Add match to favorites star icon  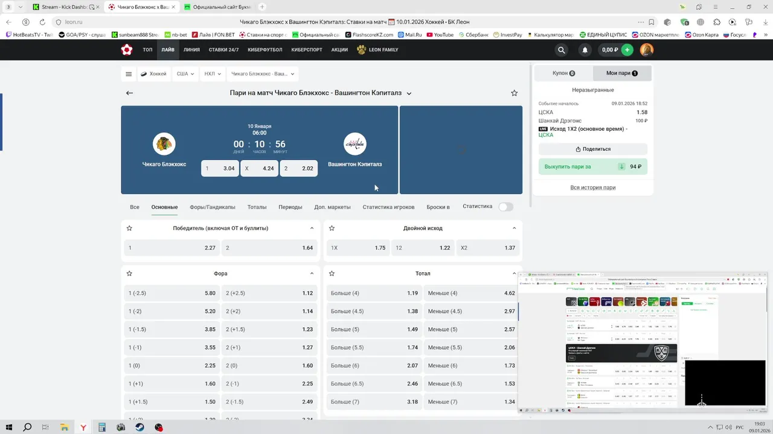(x=515, y=93)
